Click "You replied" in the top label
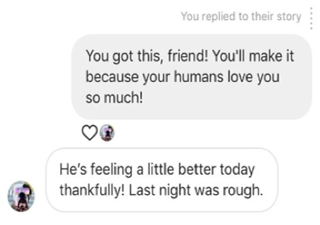 (201, 16)
